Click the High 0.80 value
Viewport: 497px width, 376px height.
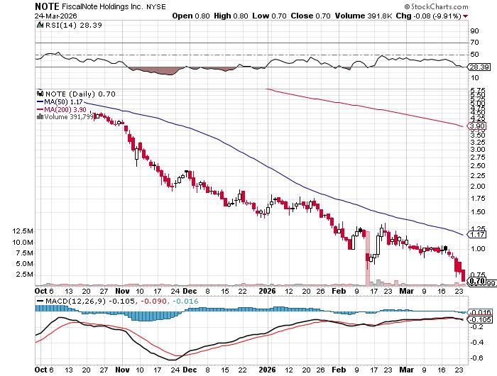(231, 16)
